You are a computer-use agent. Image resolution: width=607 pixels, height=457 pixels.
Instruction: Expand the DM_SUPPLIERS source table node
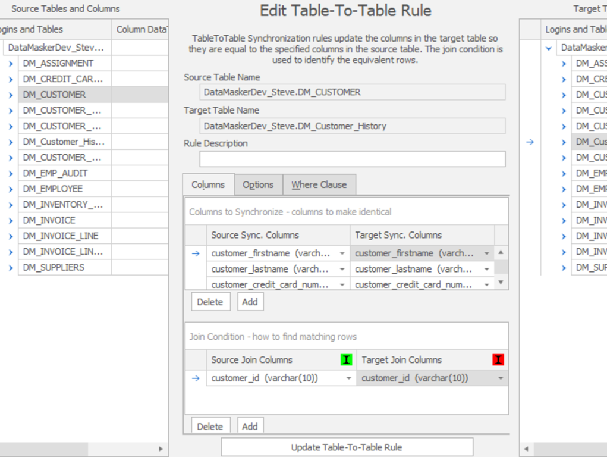(x=11, y=268)
